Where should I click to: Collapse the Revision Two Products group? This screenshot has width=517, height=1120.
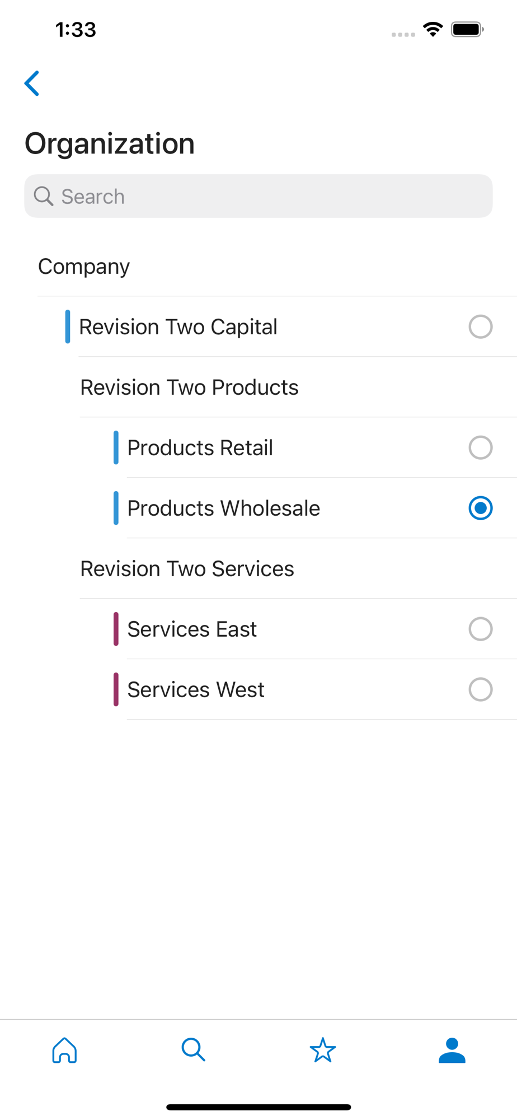(189, 387)
